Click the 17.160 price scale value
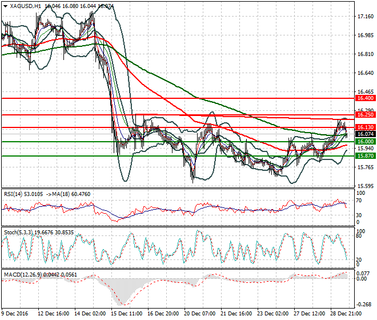377x320 pixels. (366, 17)
